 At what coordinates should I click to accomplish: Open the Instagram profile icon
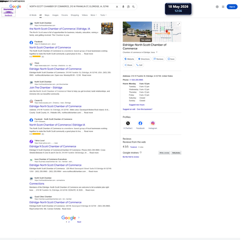pyautogui.click(x=153, y=123)
